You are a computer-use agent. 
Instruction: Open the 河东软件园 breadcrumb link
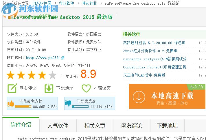pos(42,3)
